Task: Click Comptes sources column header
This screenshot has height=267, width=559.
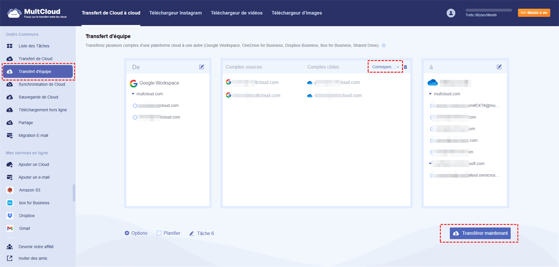Action: (x=244, y=67)
